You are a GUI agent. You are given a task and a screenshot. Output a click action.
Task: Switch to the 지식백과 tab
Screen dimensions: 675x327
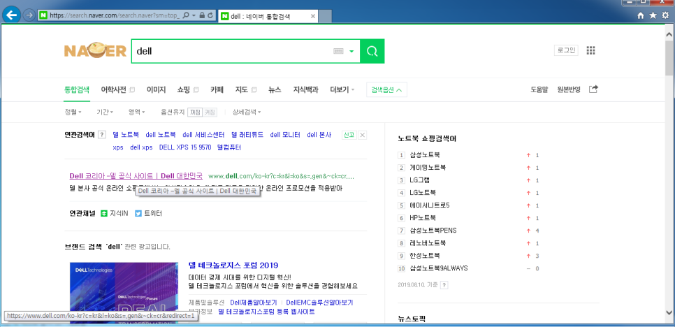[305, 90]
